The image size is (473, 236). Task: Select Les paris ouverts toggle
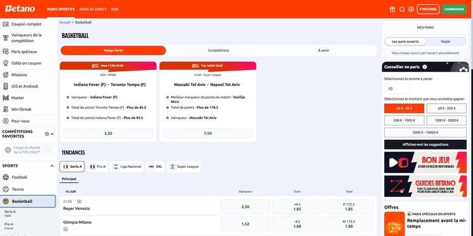tap(405, 41)
